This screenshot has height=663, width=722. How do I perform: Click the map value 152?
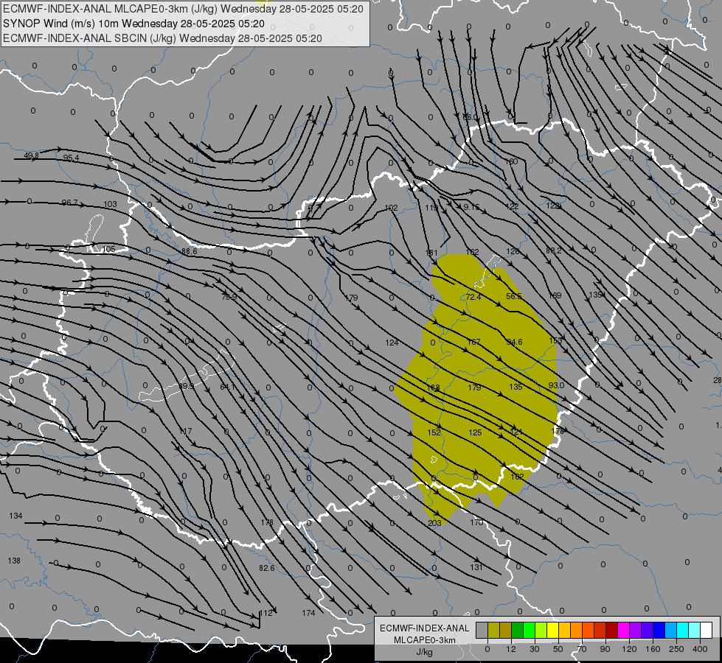tap(434, 432)
